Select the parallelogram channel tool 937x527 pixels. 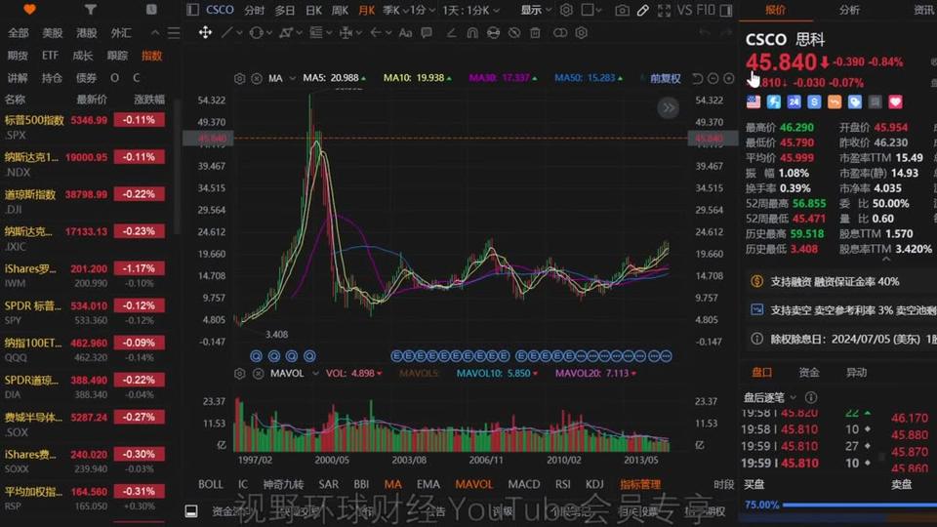(x=286, y=33)
